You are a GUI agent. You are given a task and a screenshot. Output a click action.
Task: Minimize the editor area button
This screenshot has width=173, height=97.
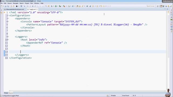coord(165,9)
